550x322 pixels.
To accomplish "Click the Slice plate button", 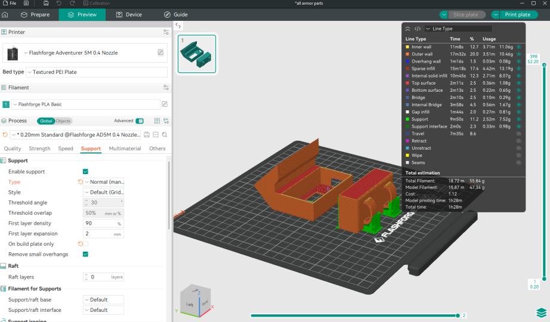I will (x=466, y=15).
